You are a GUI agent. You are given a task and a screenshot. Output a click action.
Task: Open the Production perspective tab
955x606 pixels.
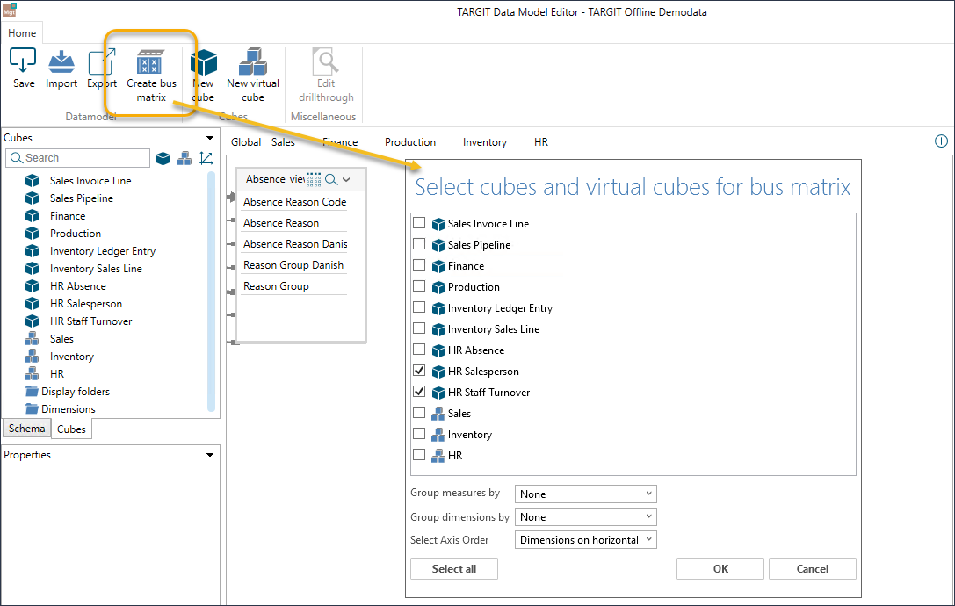410,142
